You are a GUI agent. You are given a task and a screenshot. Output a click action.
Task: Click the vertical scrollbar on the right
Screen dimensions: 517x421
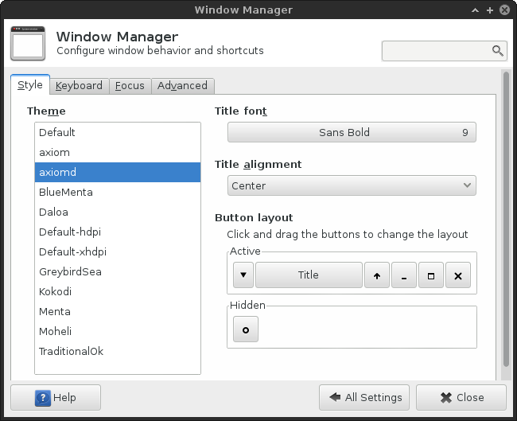coord(506,215)
